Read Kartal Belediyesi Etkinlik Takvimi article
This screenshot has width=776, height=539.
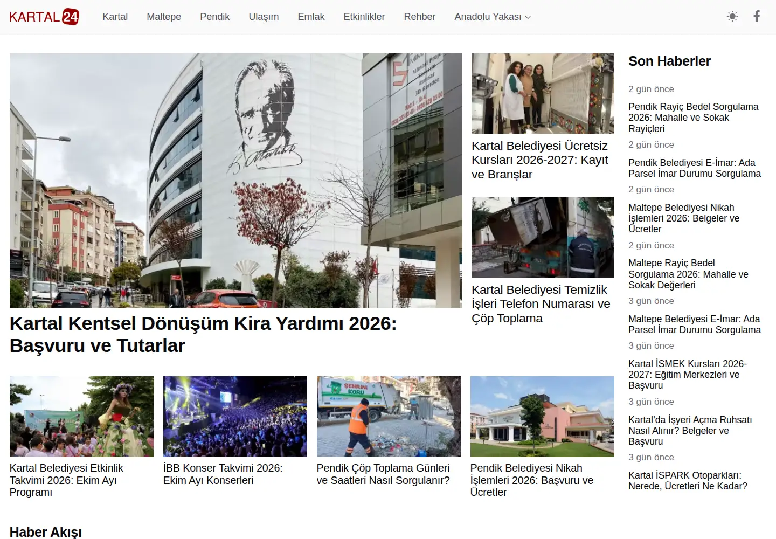click(x=67, y=480)
